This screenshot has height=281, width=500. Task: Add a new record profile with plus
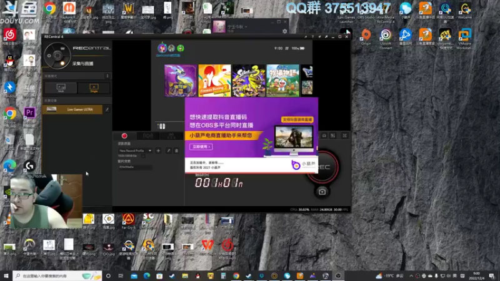[x=159, y=150]
